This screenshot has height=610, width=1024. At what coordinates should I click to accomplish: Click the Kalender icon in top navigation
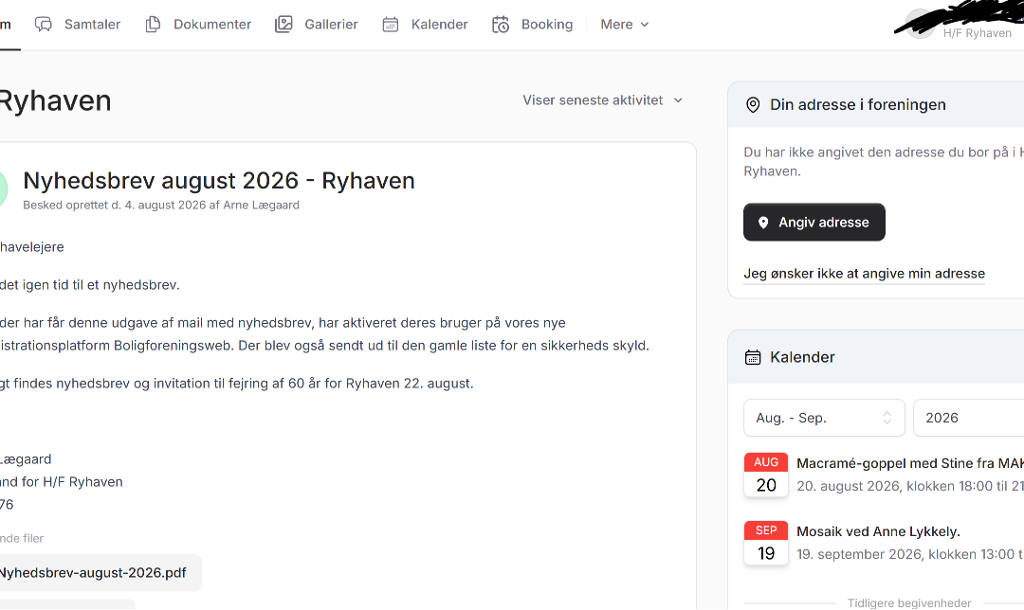coord(391,25)
